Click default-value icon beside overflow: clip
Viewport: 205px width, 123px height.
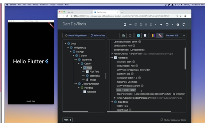coord(132,74)
